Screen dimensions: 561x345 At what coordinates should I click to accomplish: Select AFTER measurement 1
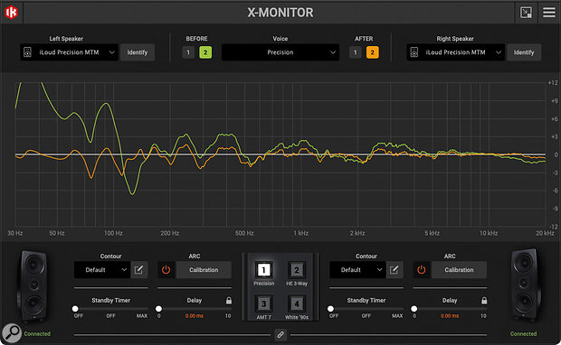(356, 52)
